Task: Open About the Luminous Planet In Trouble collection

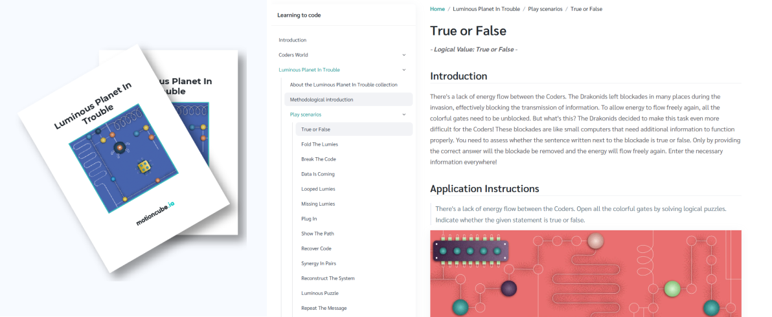Action: pyautogui.click(x=344, y=85)
